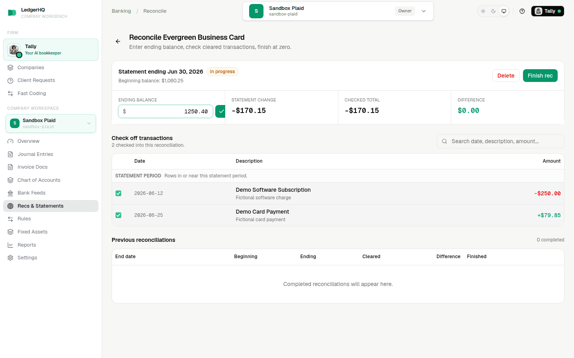Click the Owner role badge
The image size is (574, 358).
(405, 11)
